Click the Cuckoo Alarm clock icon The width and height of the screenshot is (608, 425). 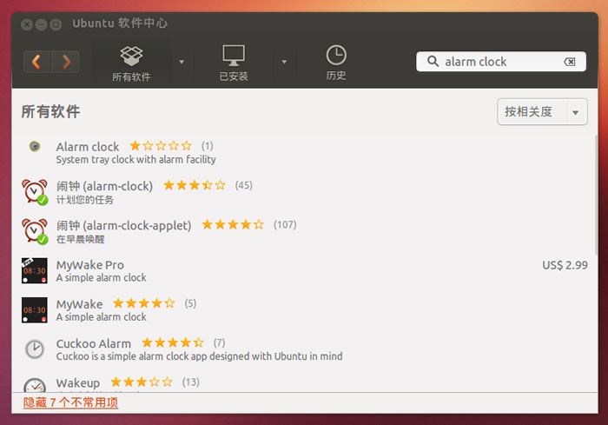pos(35,349)
